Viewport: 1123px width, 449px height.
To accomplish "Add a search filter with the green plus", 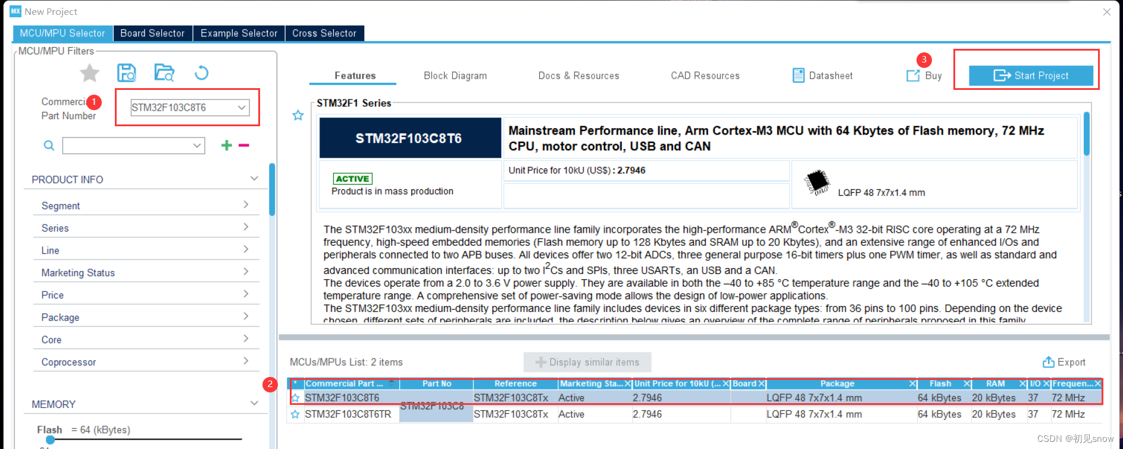I will click(226, 145).
